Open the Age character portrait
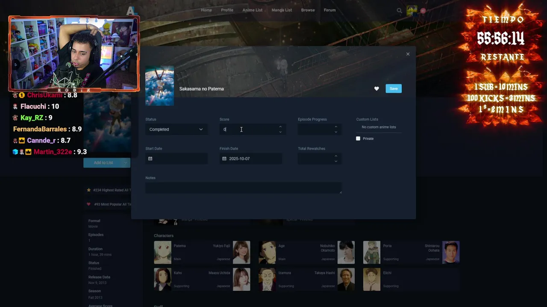This screenshot has width=547, height=307. 267,252
